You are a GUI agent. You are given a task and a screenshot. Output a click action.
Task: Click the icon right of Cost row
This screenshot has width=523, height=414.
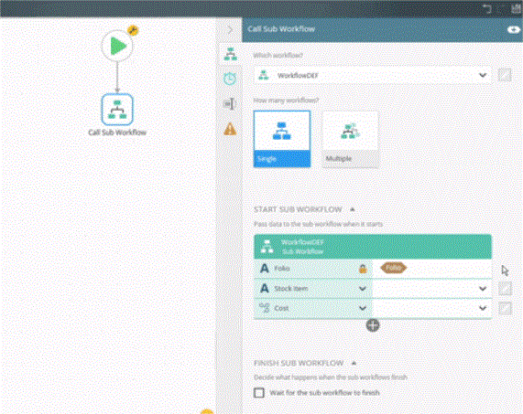505,309
